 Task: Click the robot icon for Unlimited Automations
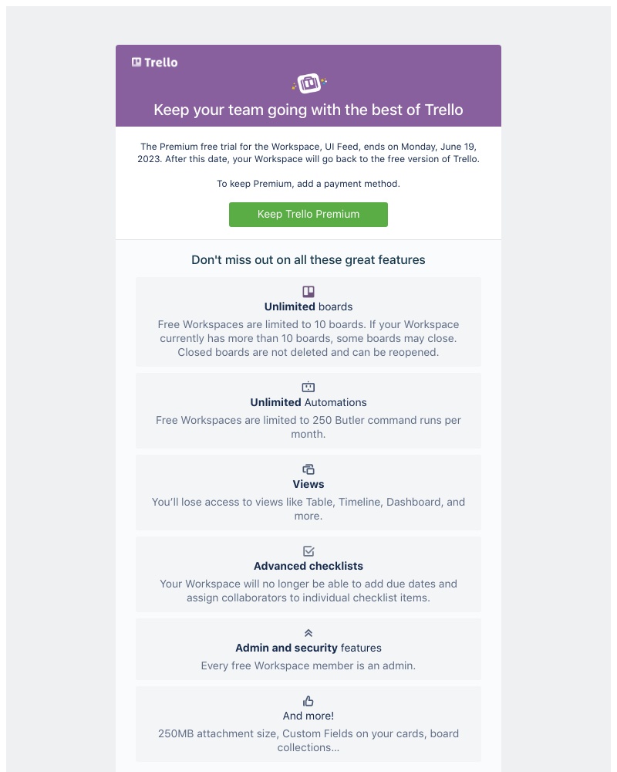308,387
